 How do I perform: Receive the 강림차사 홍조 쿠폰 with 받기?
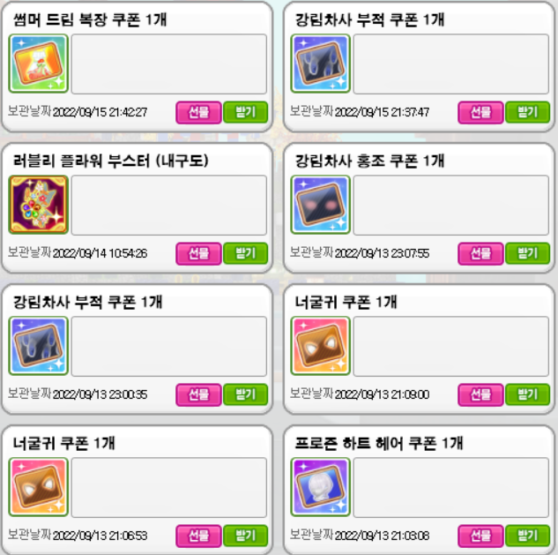click(x=527, y=253)
